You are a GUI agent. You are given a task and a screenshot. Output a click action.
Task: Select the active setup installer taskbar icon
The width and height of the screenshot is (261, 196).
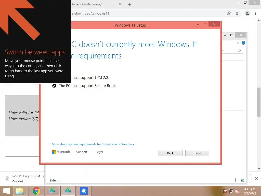point(68,191)
